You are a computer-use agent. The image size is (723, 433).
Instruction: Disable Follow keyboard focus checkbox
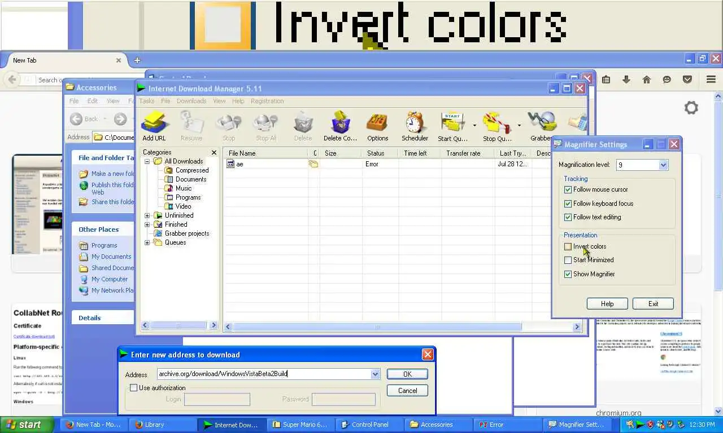pos(568,204)
